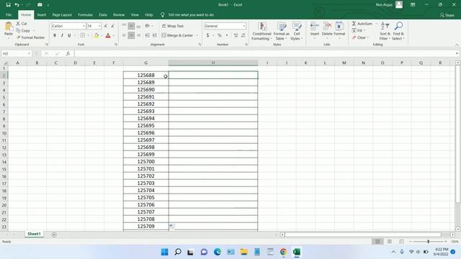Click the Auto Fill Options icon near row 23

pos(172,227)
